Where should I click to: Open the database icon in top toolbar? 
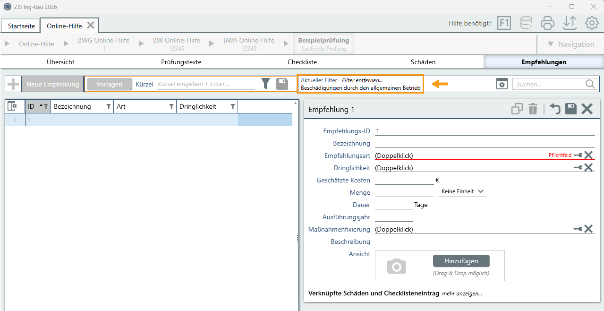tap(526, 23)
